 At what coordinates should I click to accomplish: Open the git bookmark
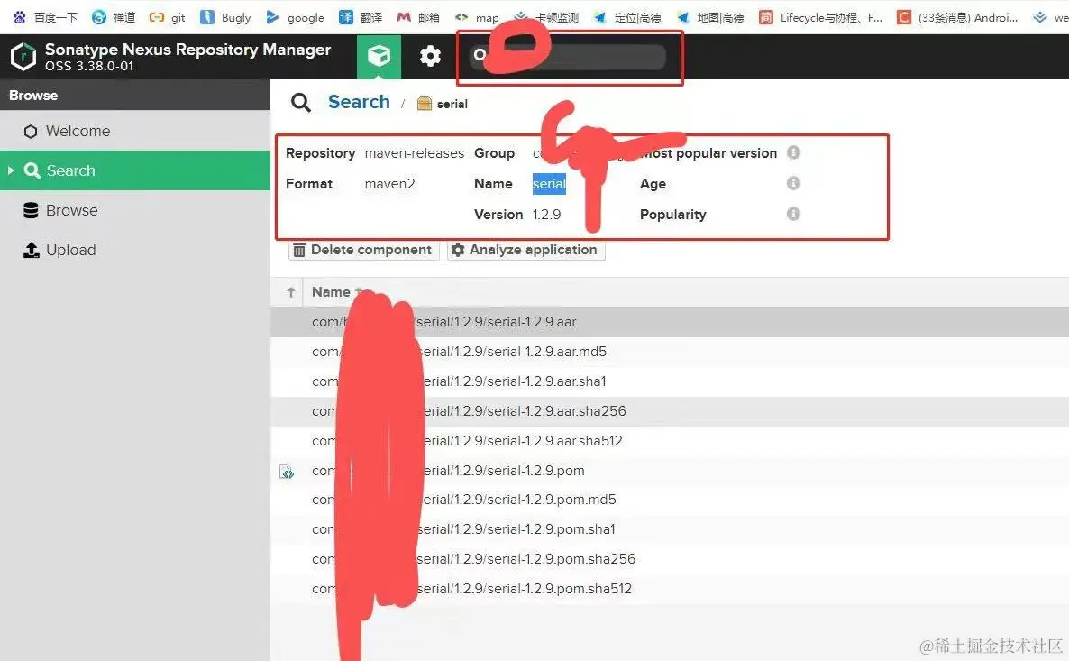(167, 17)
